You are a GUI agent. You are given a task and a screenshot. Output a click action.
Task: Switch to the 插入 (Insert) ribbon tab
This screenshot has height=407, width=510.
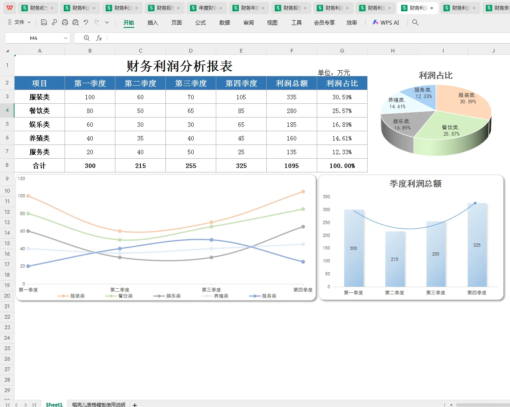[153, 23]
